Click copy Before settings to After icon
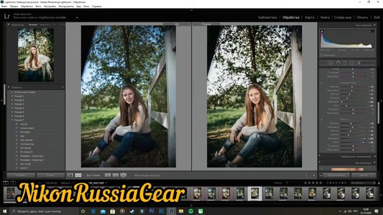 pyautogui.click(x=108, y=175)
